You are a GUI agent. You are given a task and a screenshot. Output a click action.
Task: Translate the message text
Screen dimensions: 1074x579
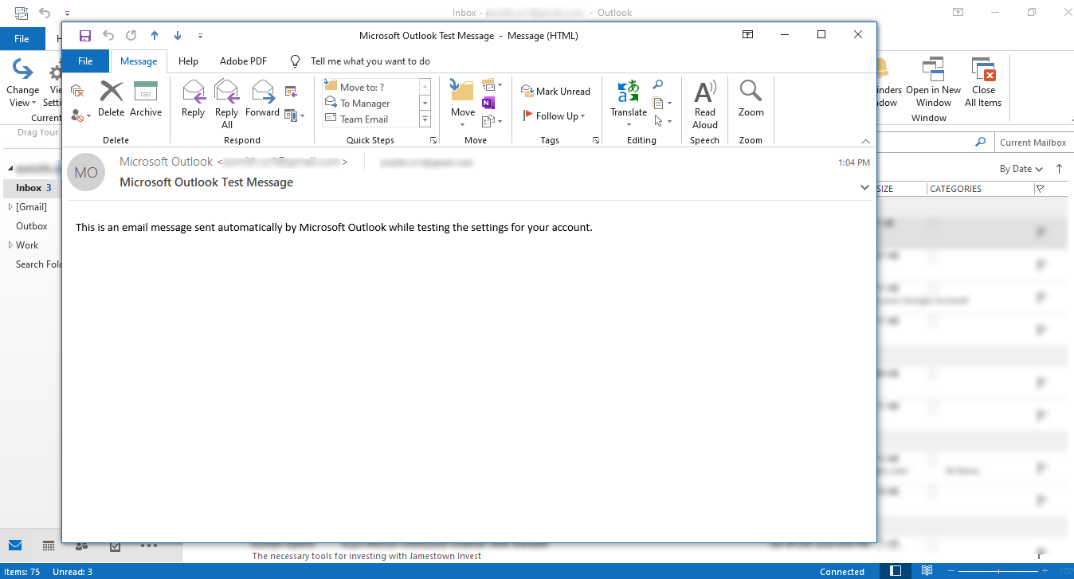pos(629,100)
